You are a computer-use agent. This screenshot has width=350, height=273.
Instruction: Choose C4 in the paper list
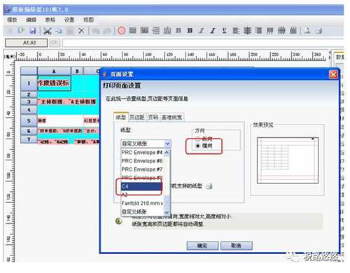coord(141,186)
